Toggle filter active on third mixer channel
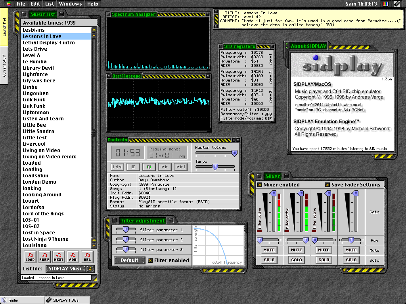Viewport: 406px width, 304px height. (x=314, y=231)
